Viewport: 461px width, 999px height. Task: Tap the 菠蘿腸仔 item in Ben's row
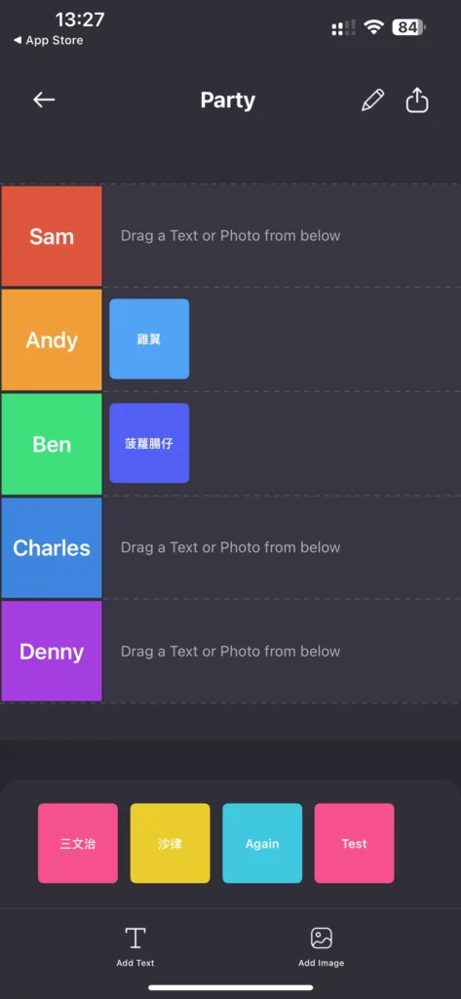point(149,443)
